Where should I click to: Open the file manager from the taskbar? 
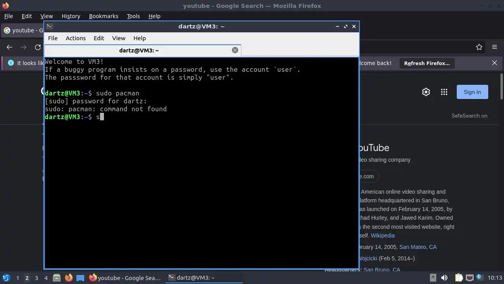pyautogui.click(x=56, y=278)
